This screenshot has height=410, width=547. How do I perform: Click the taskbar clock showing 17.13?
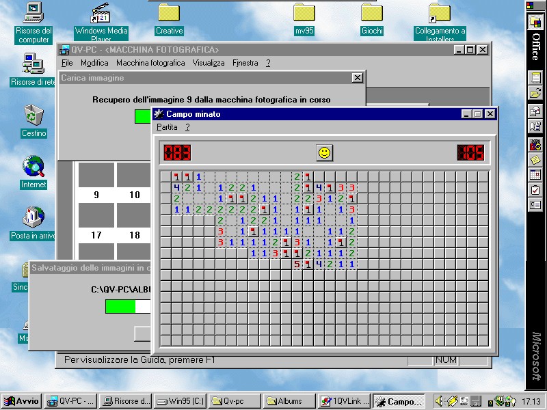pos(532,402)
